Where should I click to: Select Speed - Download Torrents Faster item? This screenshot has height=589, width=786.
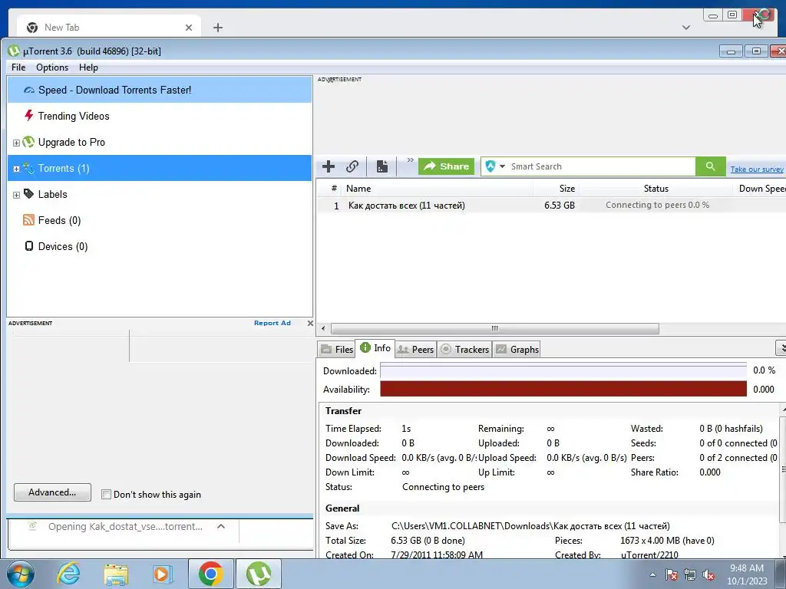pyautogui.click(x=160, y=90)
